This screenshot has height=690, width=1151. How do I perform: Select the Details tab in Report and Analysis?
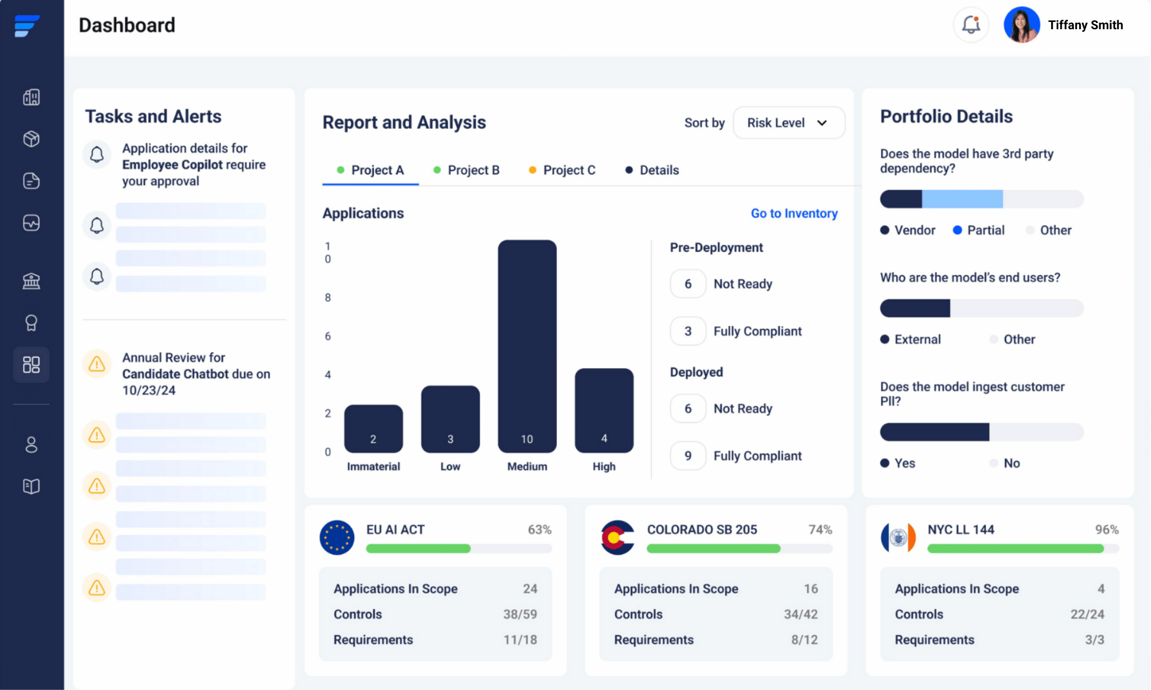click(659, 170)
